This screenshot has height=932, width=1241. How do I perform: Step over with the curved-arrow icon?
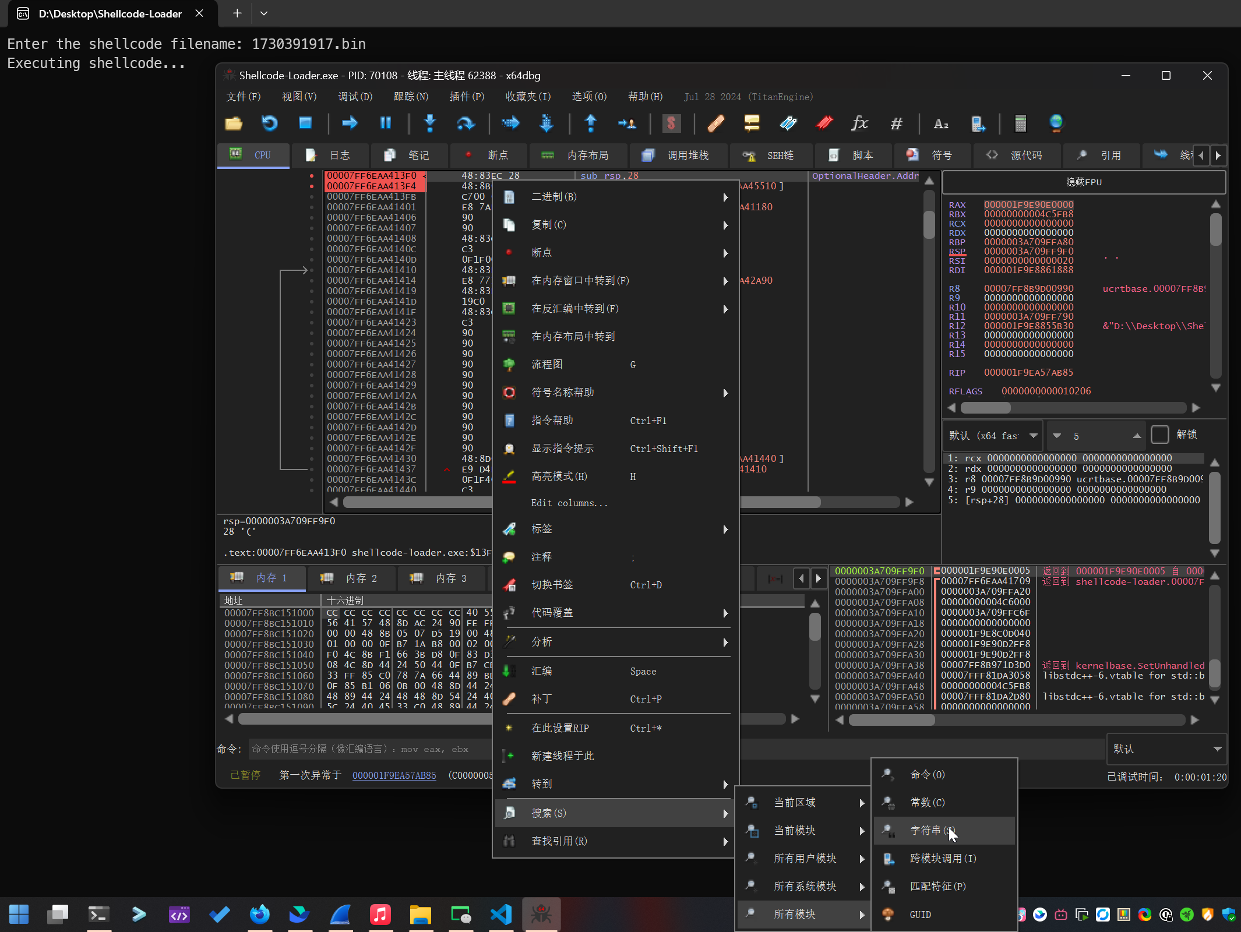pos(466,123)
